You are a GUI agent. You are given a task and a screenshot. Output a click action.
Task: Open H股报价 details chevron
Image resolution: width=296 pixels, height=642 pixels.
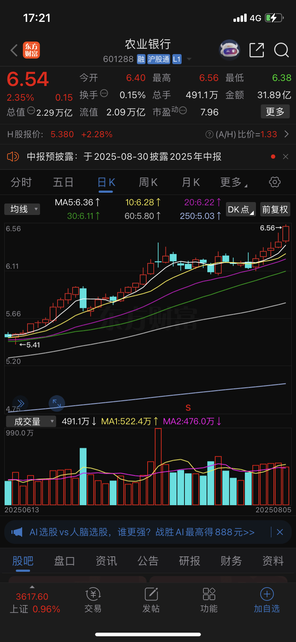(x=286, y=134)
